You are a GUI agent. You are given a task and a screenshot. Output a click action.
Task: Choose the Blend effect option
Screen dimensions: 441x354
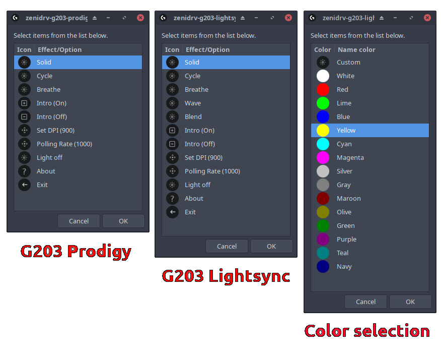[226, 116]
